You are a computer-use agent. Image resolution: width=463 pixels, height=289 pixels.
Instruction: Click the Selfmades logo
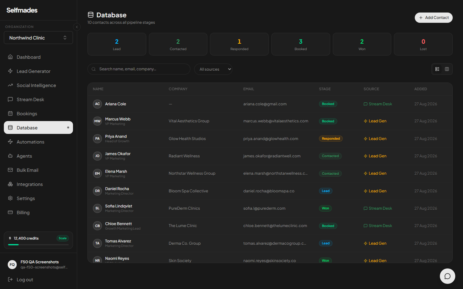(x=22, y=10)
